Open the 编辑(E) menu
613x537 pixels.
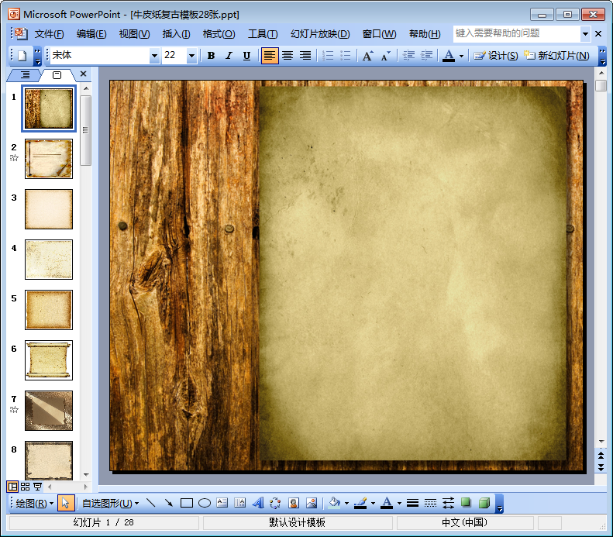tap(91, 34)
